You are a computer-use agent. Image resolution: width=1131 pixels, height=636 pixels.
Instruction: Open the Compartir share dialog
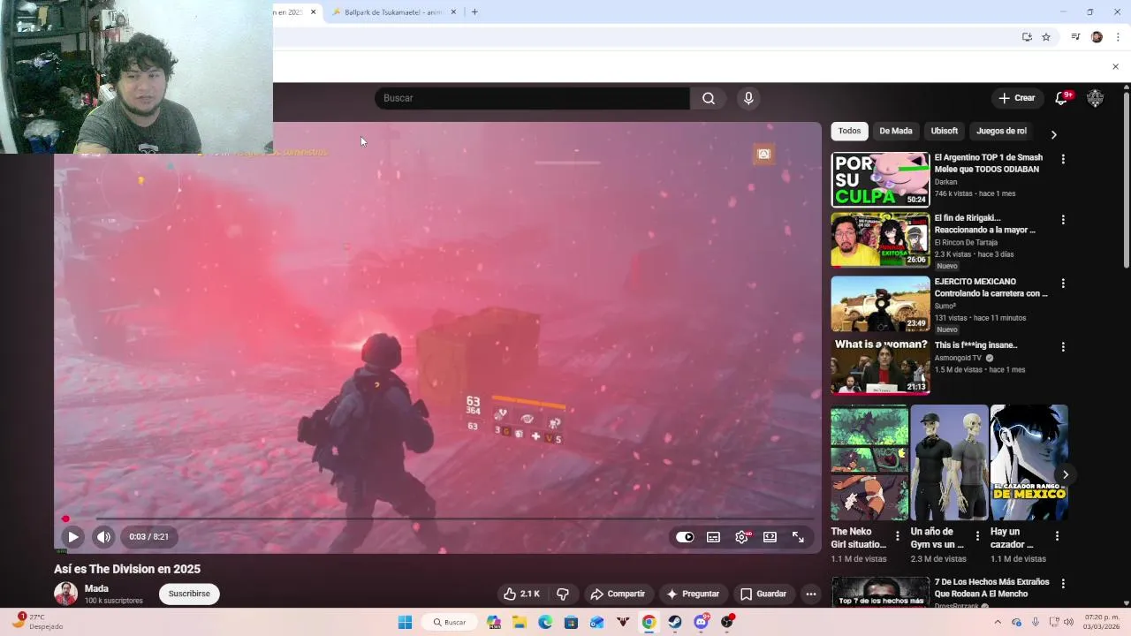(x=618, y=594)
